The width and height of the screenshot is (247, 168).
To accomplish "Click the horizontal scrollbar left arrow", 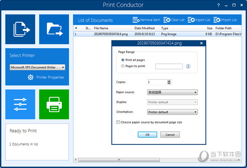I will coord(76,160).
